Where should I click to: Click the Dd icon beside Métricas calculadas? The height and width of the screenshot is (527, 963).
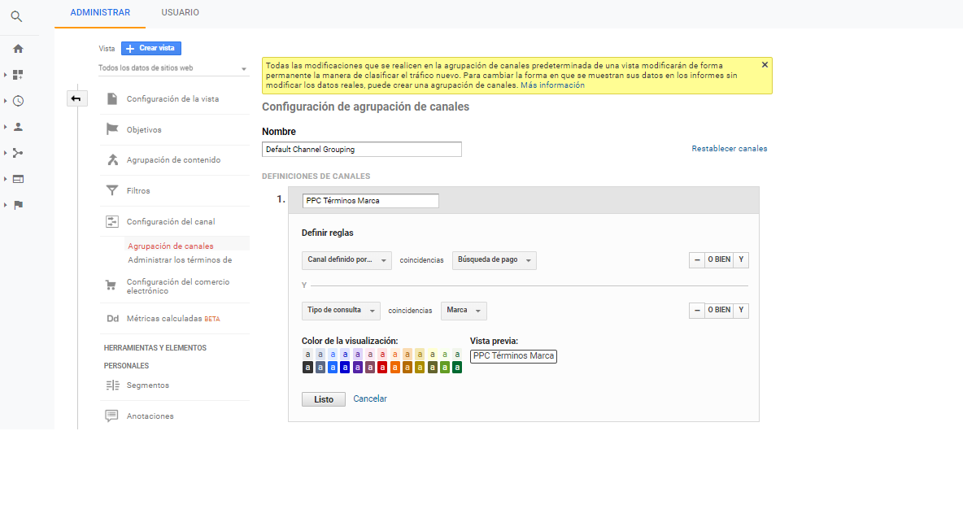pos(112,318)
